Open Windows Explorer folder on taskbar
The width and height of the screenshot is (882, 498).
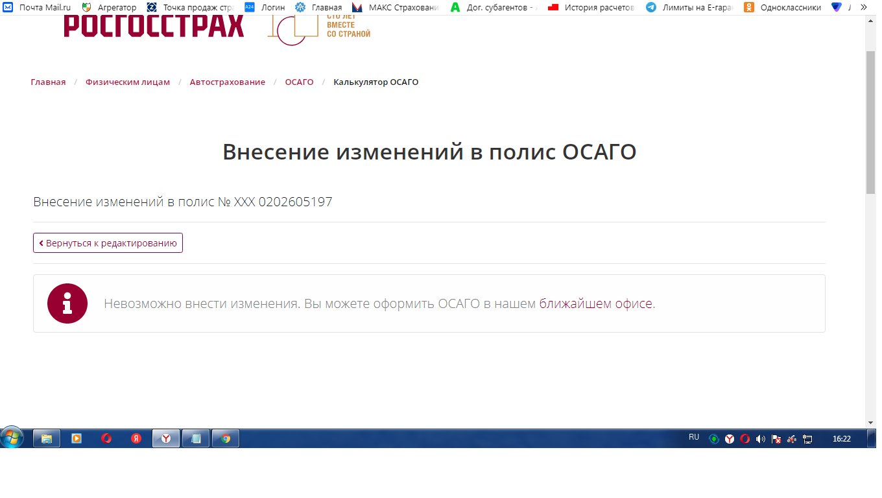47,439
